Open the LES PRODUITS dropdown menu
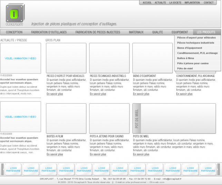The height and width of the screenshot is (185, 222). pos(206,32)
